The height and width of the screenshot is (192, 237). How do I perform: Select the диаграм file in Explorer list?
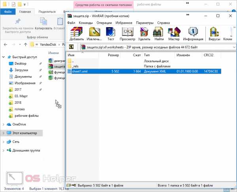57,61
